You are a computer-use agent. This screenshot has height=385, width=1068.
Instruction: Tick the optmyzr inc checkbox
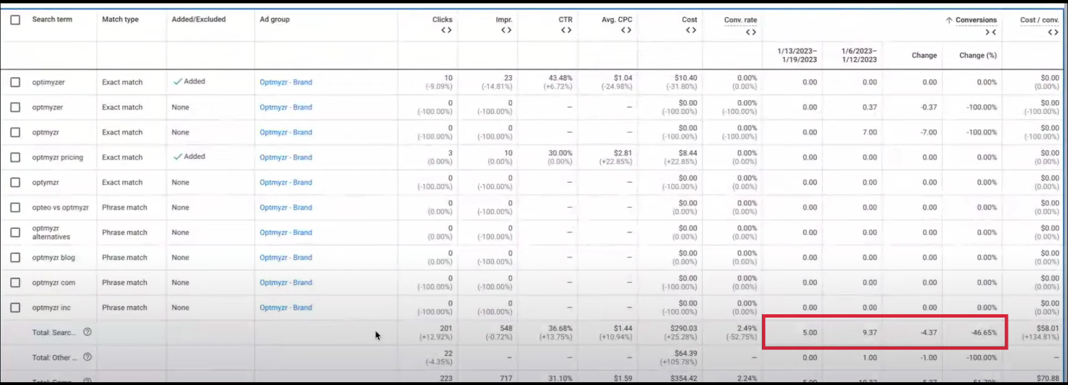15,308
